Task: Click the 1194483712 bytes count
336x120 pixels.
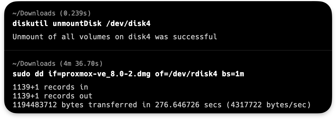Action: (35, 105)
